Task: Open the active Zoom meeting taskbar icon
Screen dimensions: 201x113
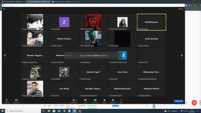Action: [x=74, y=111]
